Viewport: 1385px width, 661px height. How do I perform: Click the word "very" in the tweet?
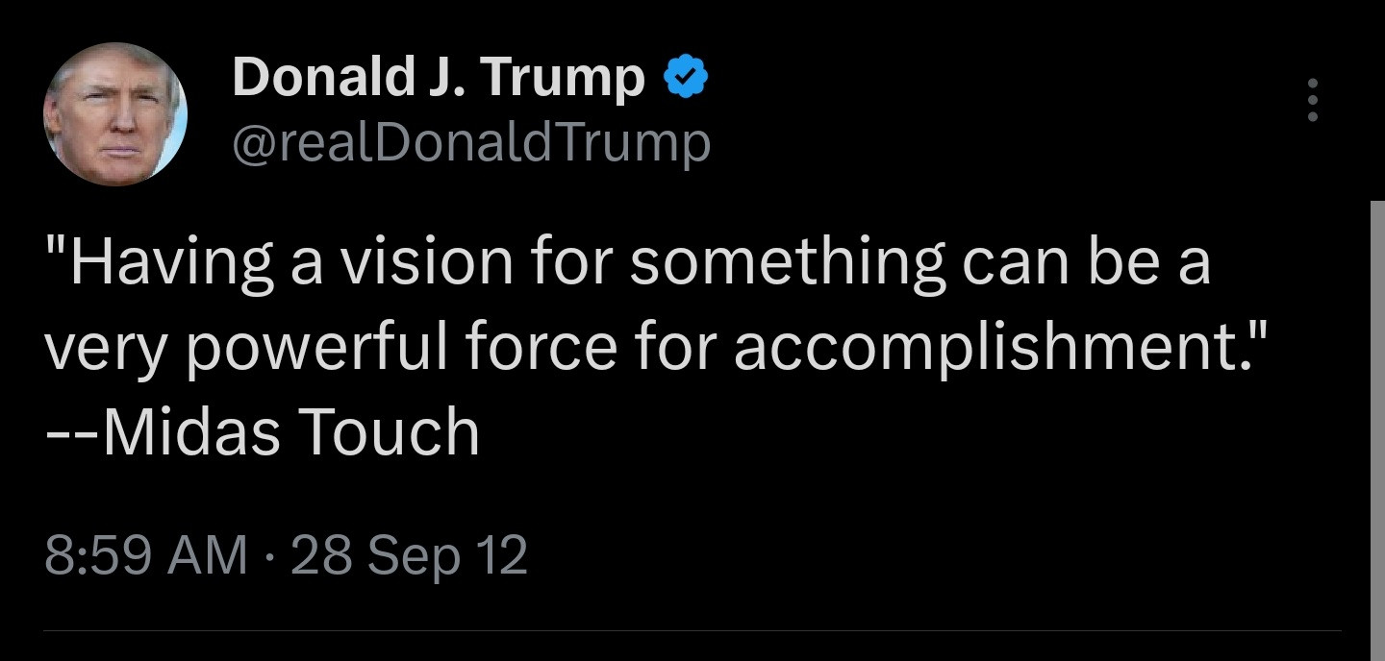pyautogui.click(x=105, y=347)
